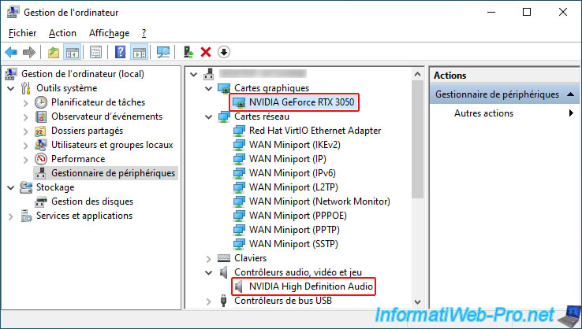Collapse the Cartes graphiques category

tap(209, 89)
